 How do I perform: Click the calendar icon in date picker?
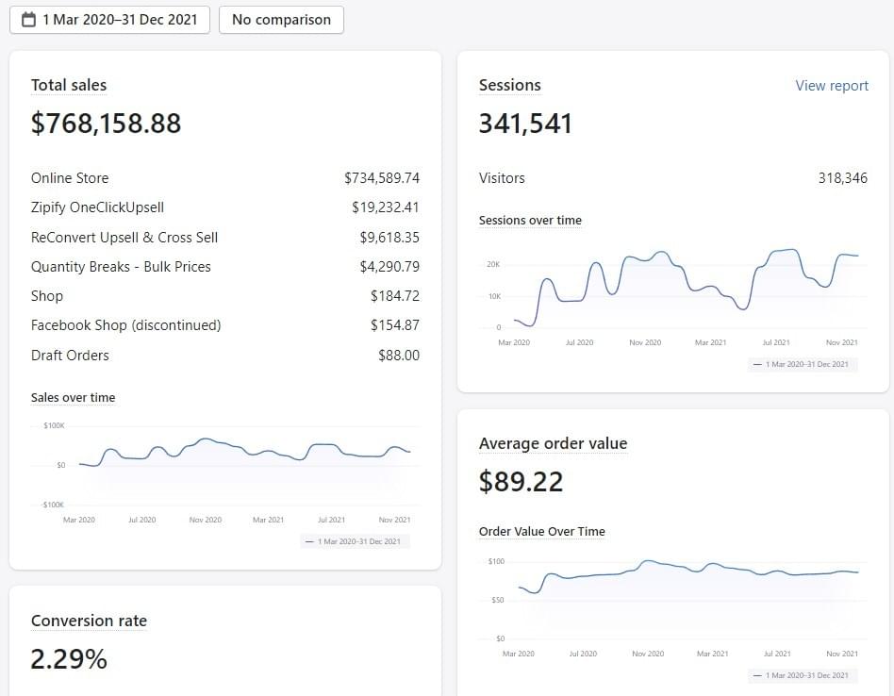[28, 20]
